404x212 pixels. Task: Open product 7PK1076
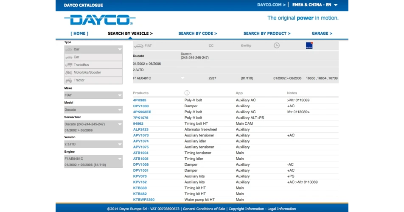point(141,118)
